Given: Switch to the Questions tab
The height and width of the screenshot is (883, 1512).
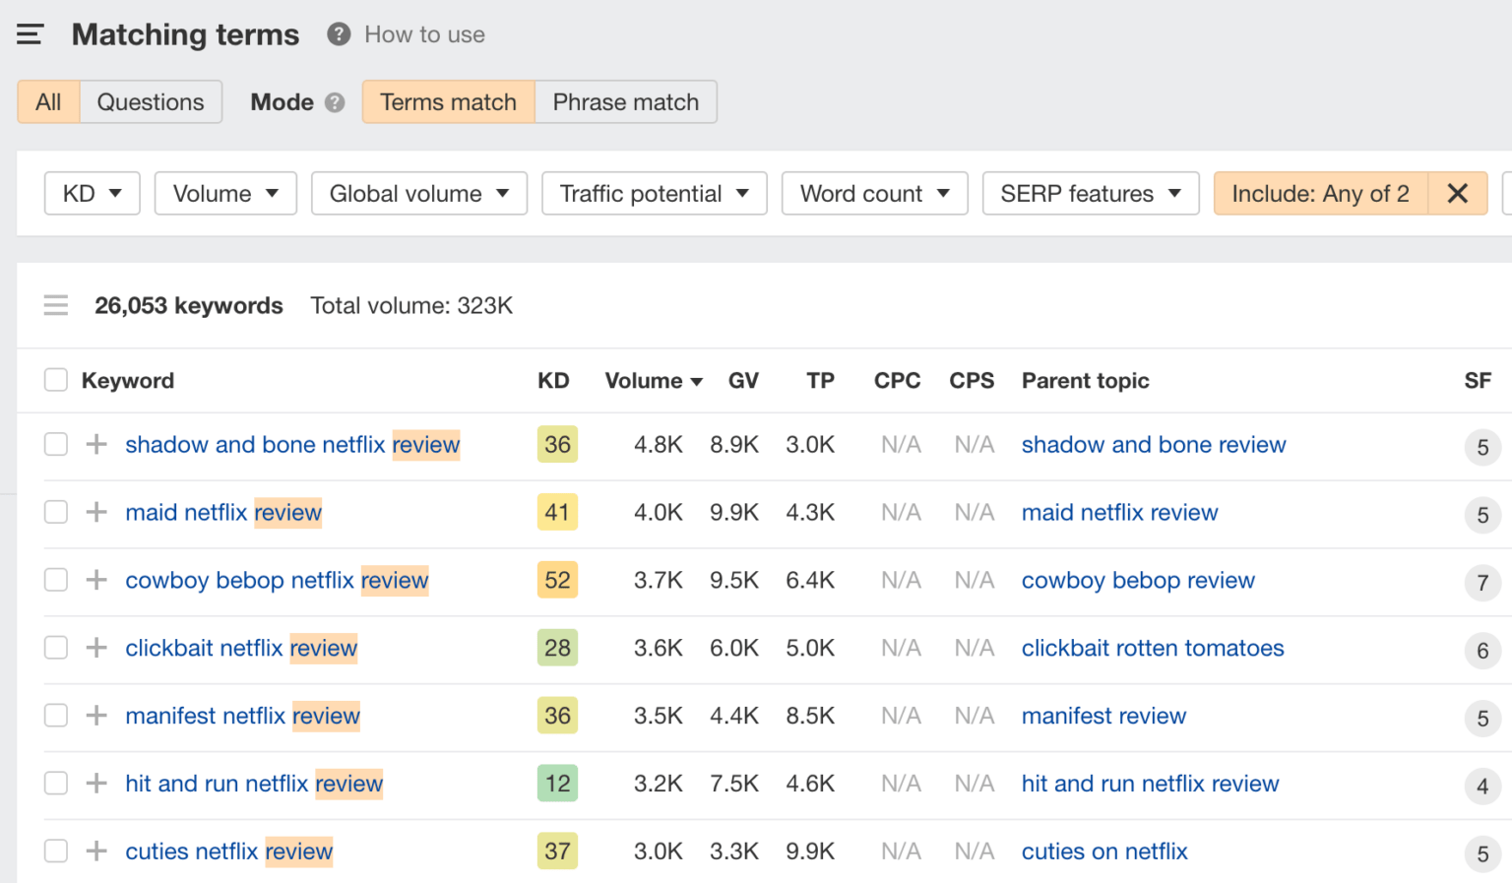Looking at the screenshot, I should click(x=151, y=102).
